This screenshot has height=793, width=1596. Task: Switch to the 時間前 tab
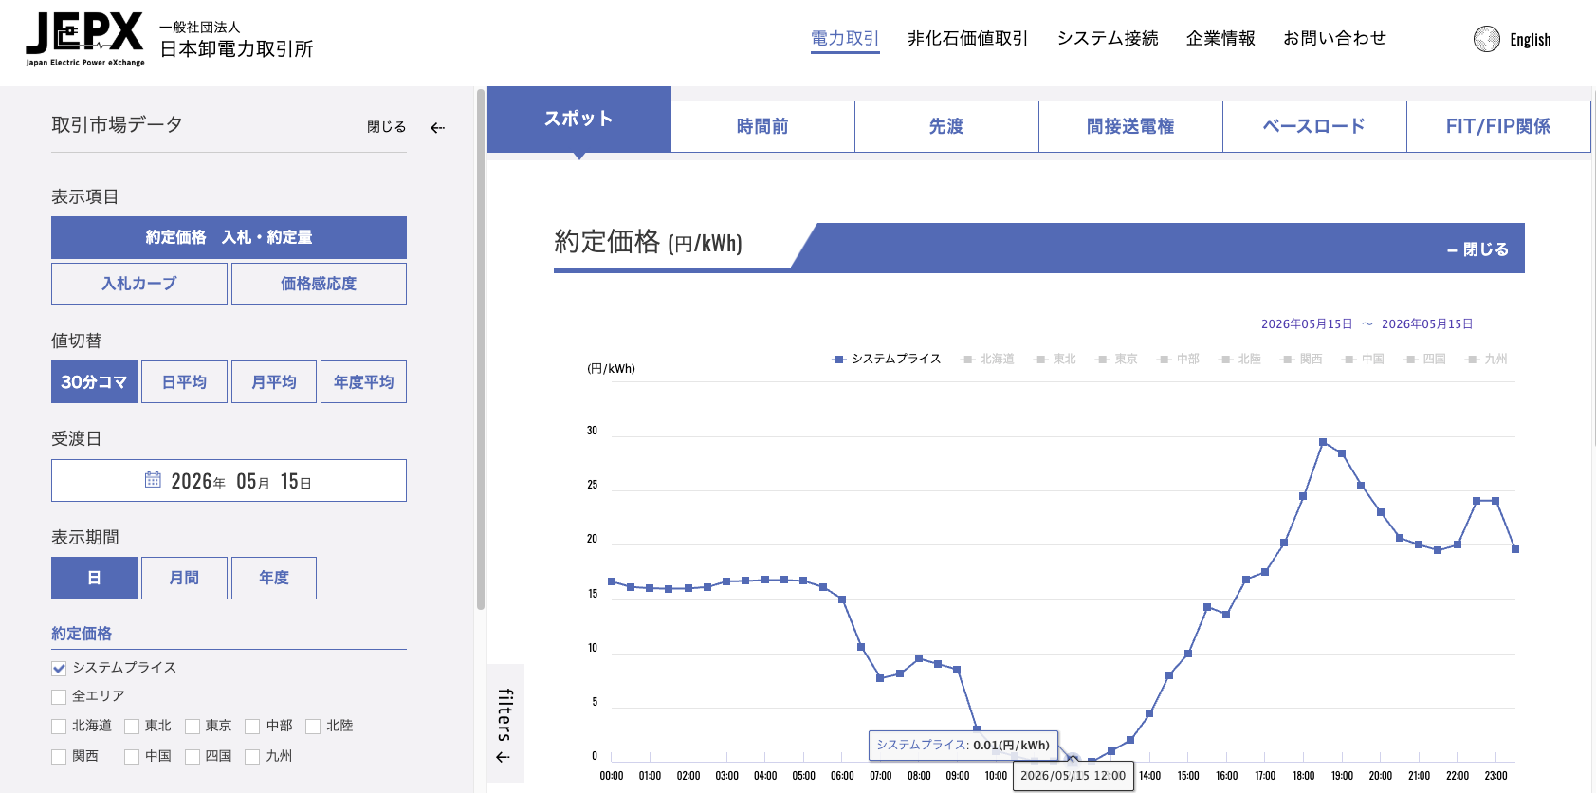[x=762, y=126]
